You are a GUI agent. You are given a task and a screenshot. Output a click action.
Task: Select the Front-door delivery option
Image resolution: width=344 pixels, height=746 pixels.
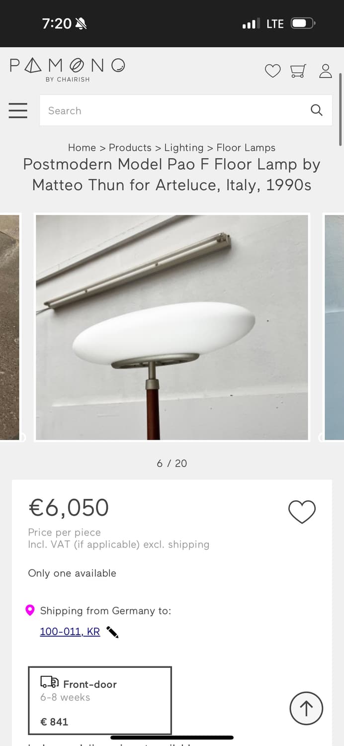(x=100, y=701)
